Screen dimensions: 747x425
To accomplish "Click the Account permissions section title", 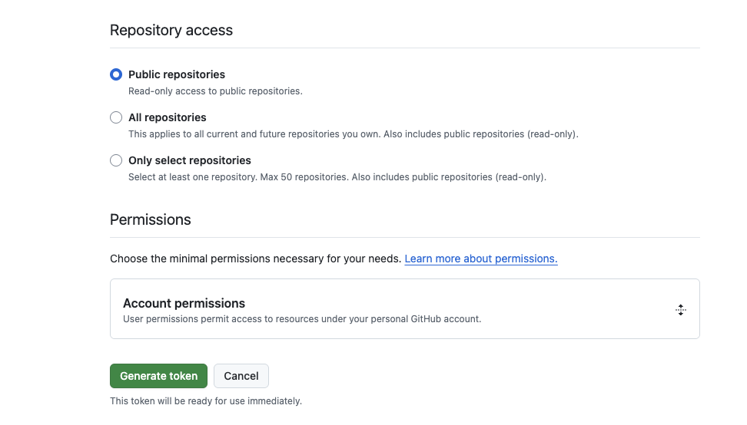I will 184,303.
